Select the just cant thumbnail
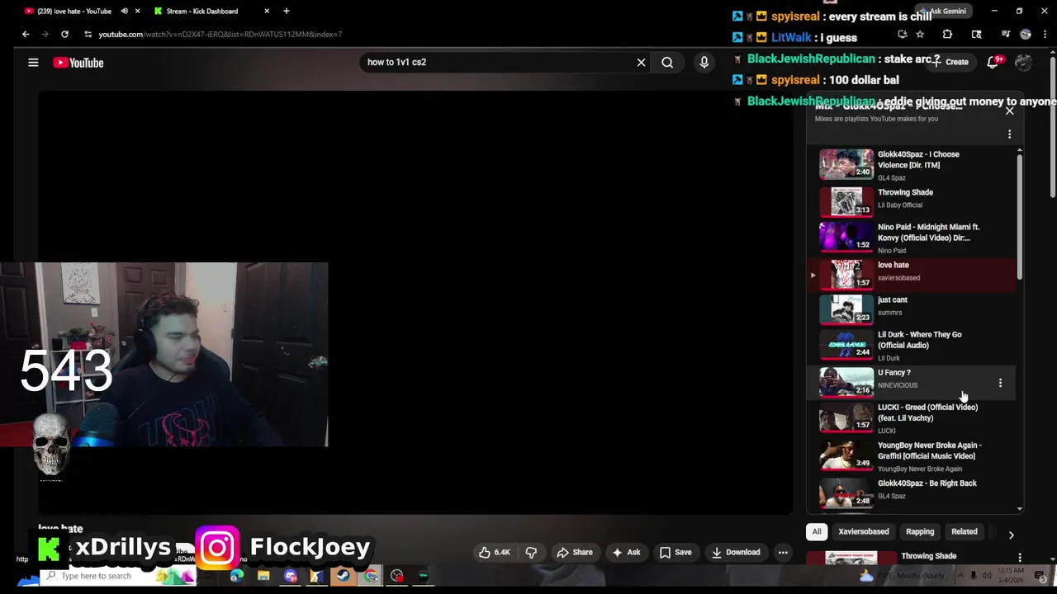The image size is (1057, 594). [846, 309]
